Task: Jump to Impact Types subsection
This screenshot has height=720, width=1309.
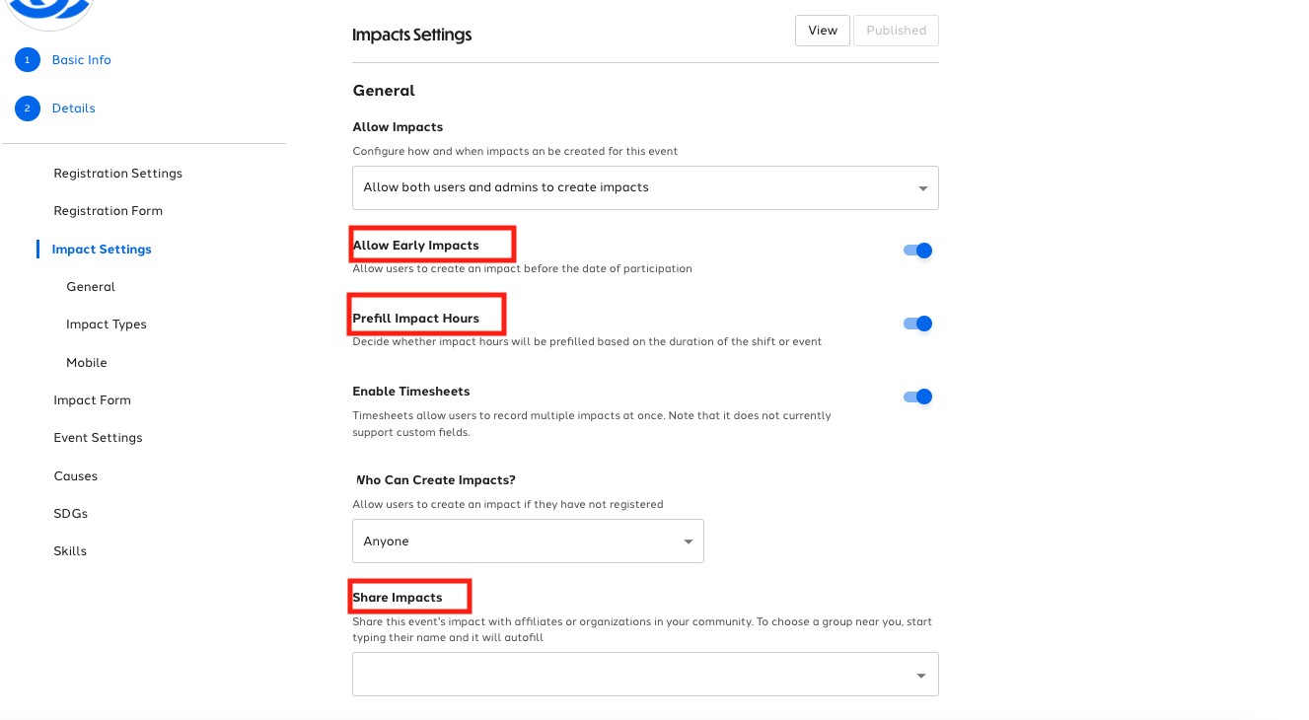Action: point(107,324)
